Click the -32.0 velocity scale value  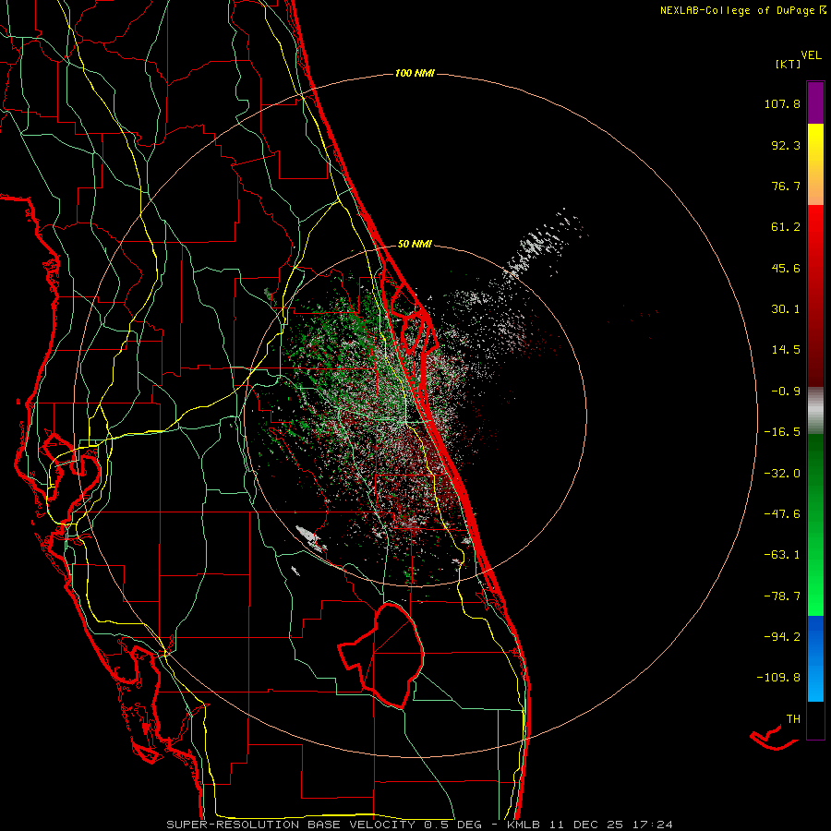tap(782, 474)
